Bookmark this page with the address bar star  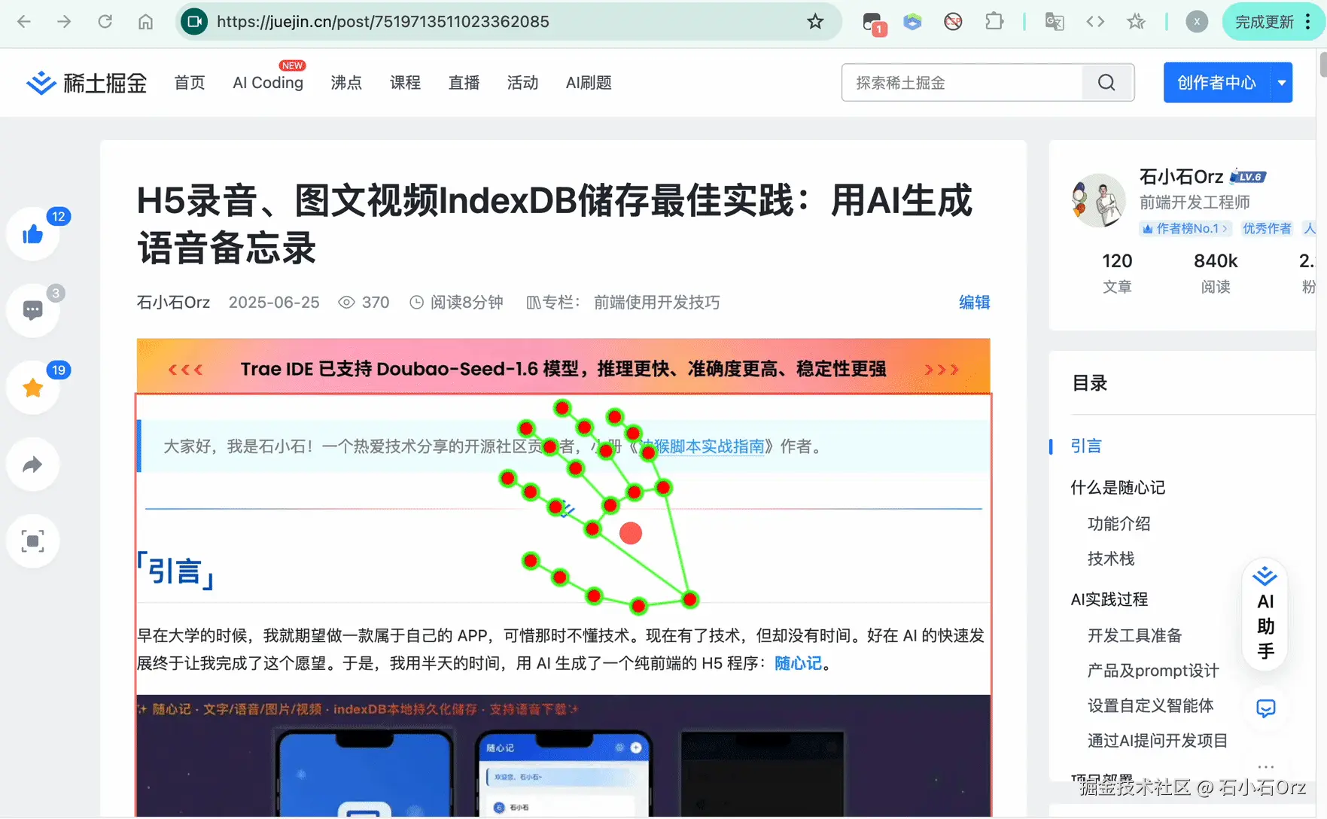[815, 22]
